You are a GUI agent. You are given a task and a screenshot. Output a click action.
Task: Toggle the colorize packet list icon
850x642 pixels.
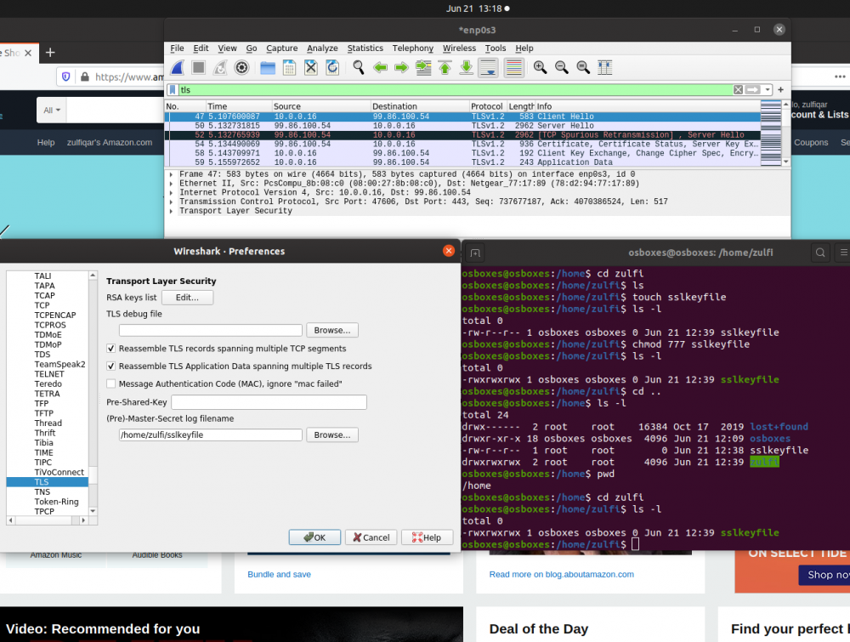pos(513,68)
